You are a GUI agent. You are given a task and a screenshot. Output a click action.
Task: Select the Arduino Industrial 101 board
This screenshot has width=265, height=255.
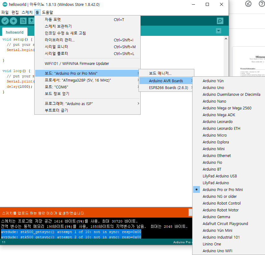229,237
